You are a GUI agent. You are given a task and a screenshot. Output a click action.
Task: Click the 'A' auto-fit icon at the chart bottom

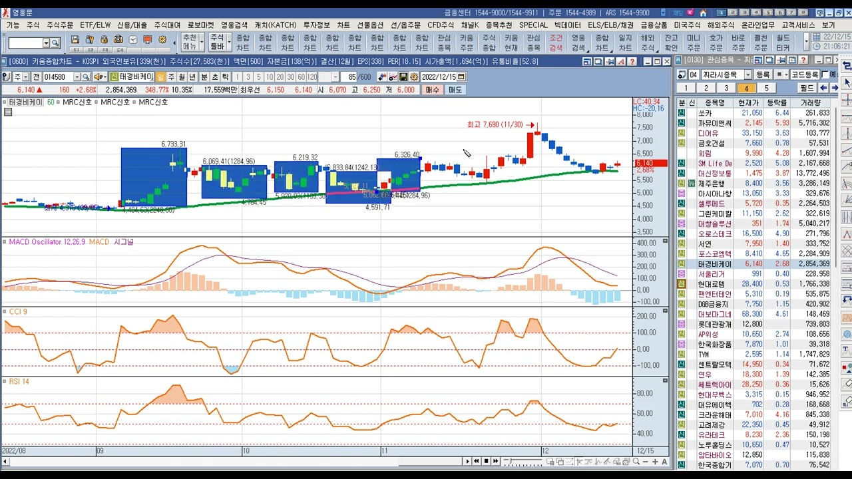(664, 462)
